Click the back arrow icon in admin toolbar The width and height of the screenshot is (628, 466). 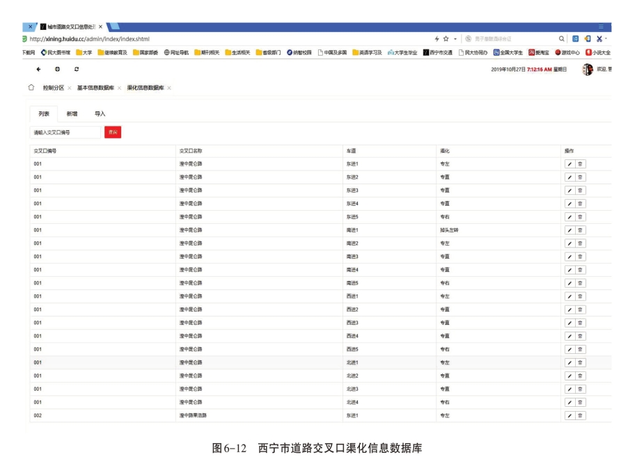tap(39, 70)
